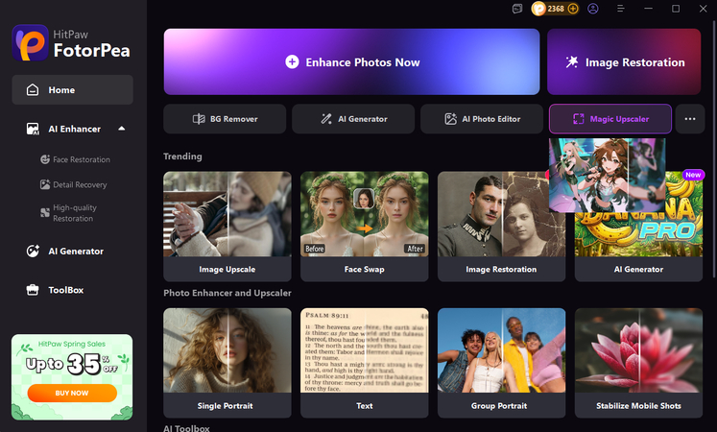Click the anime preview popup image

pyautogui.click(x=607, y=175)
